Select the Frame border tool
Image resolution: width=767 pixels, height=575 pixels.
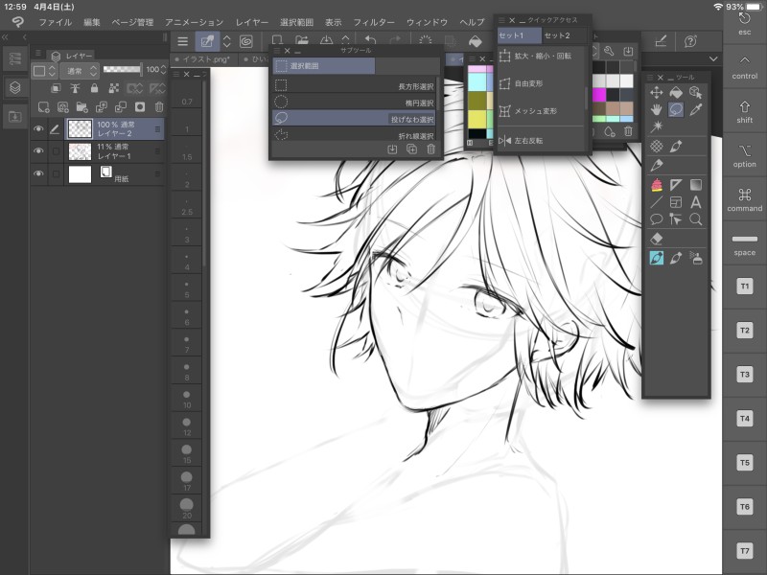tap(676, 202)
